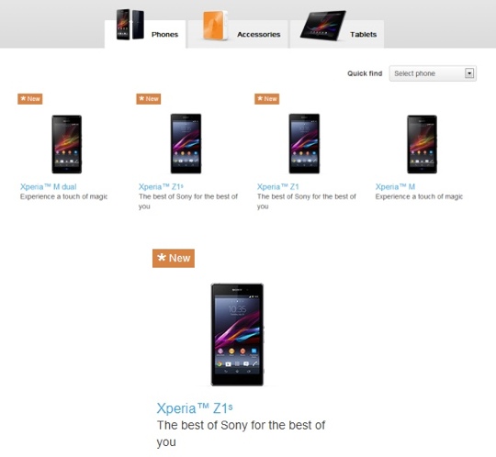
Task: Open the Phones tab
Action: click(x=145, y=34)
